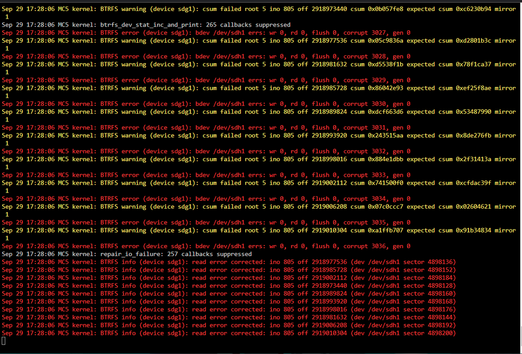Click read error corrected line sector 4898168
The width and height of the screenshot is (522, 354).
point(229,301)
